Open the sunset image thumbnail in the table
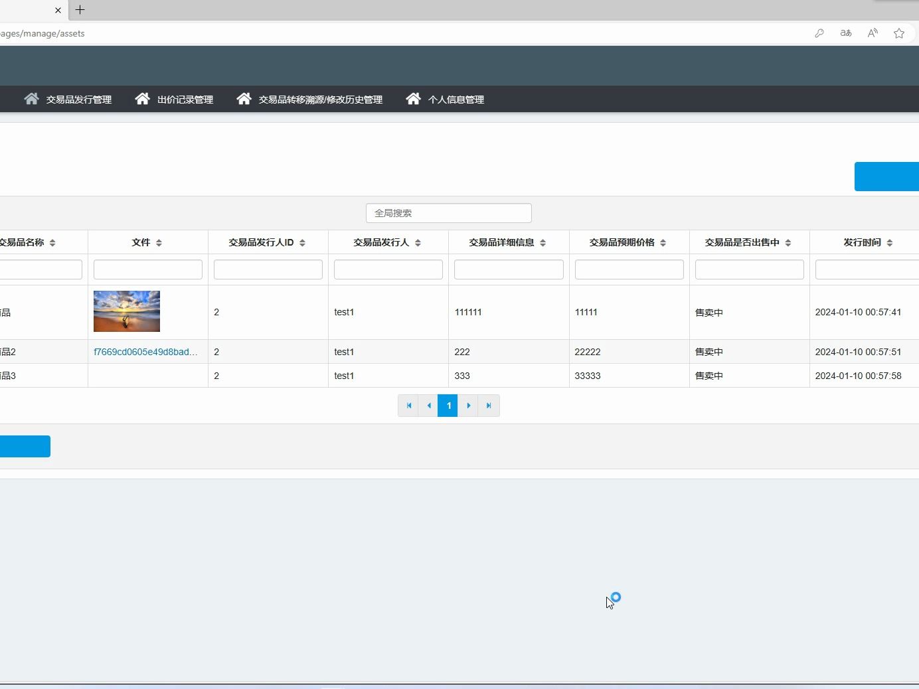This screenshot has height=689, width=919. point(126,311)
